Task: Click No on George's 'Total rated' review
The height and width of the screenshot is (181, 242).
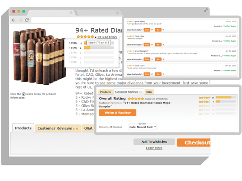Action: (158, 44)
